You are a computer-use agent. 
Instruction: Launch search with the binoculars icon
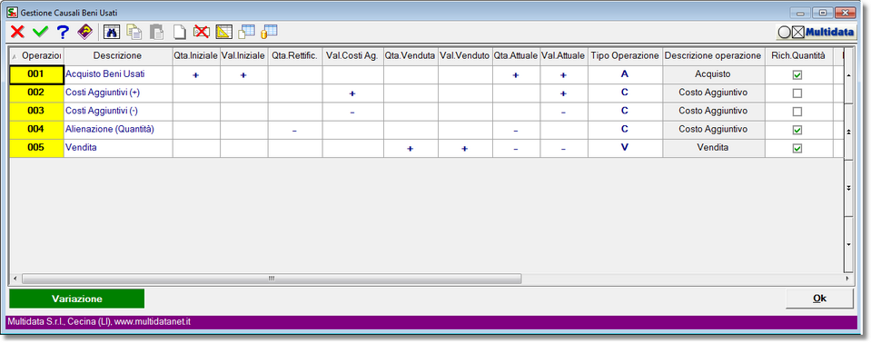point(112,32)
